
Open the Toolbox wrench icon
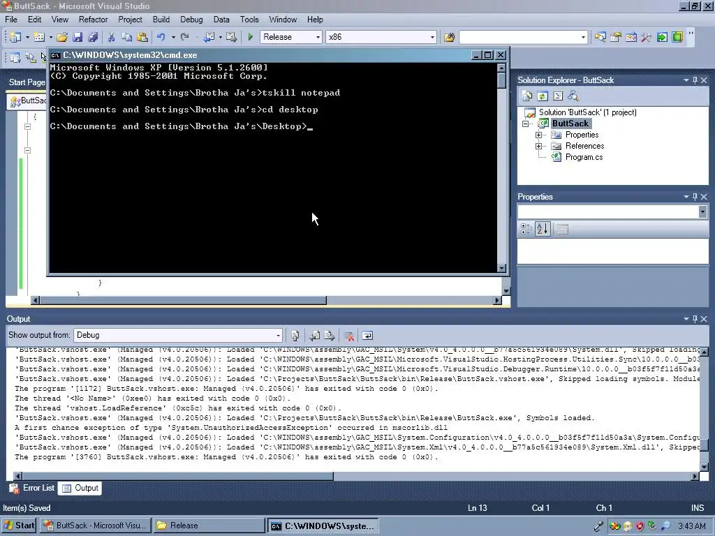click(646, 37)
